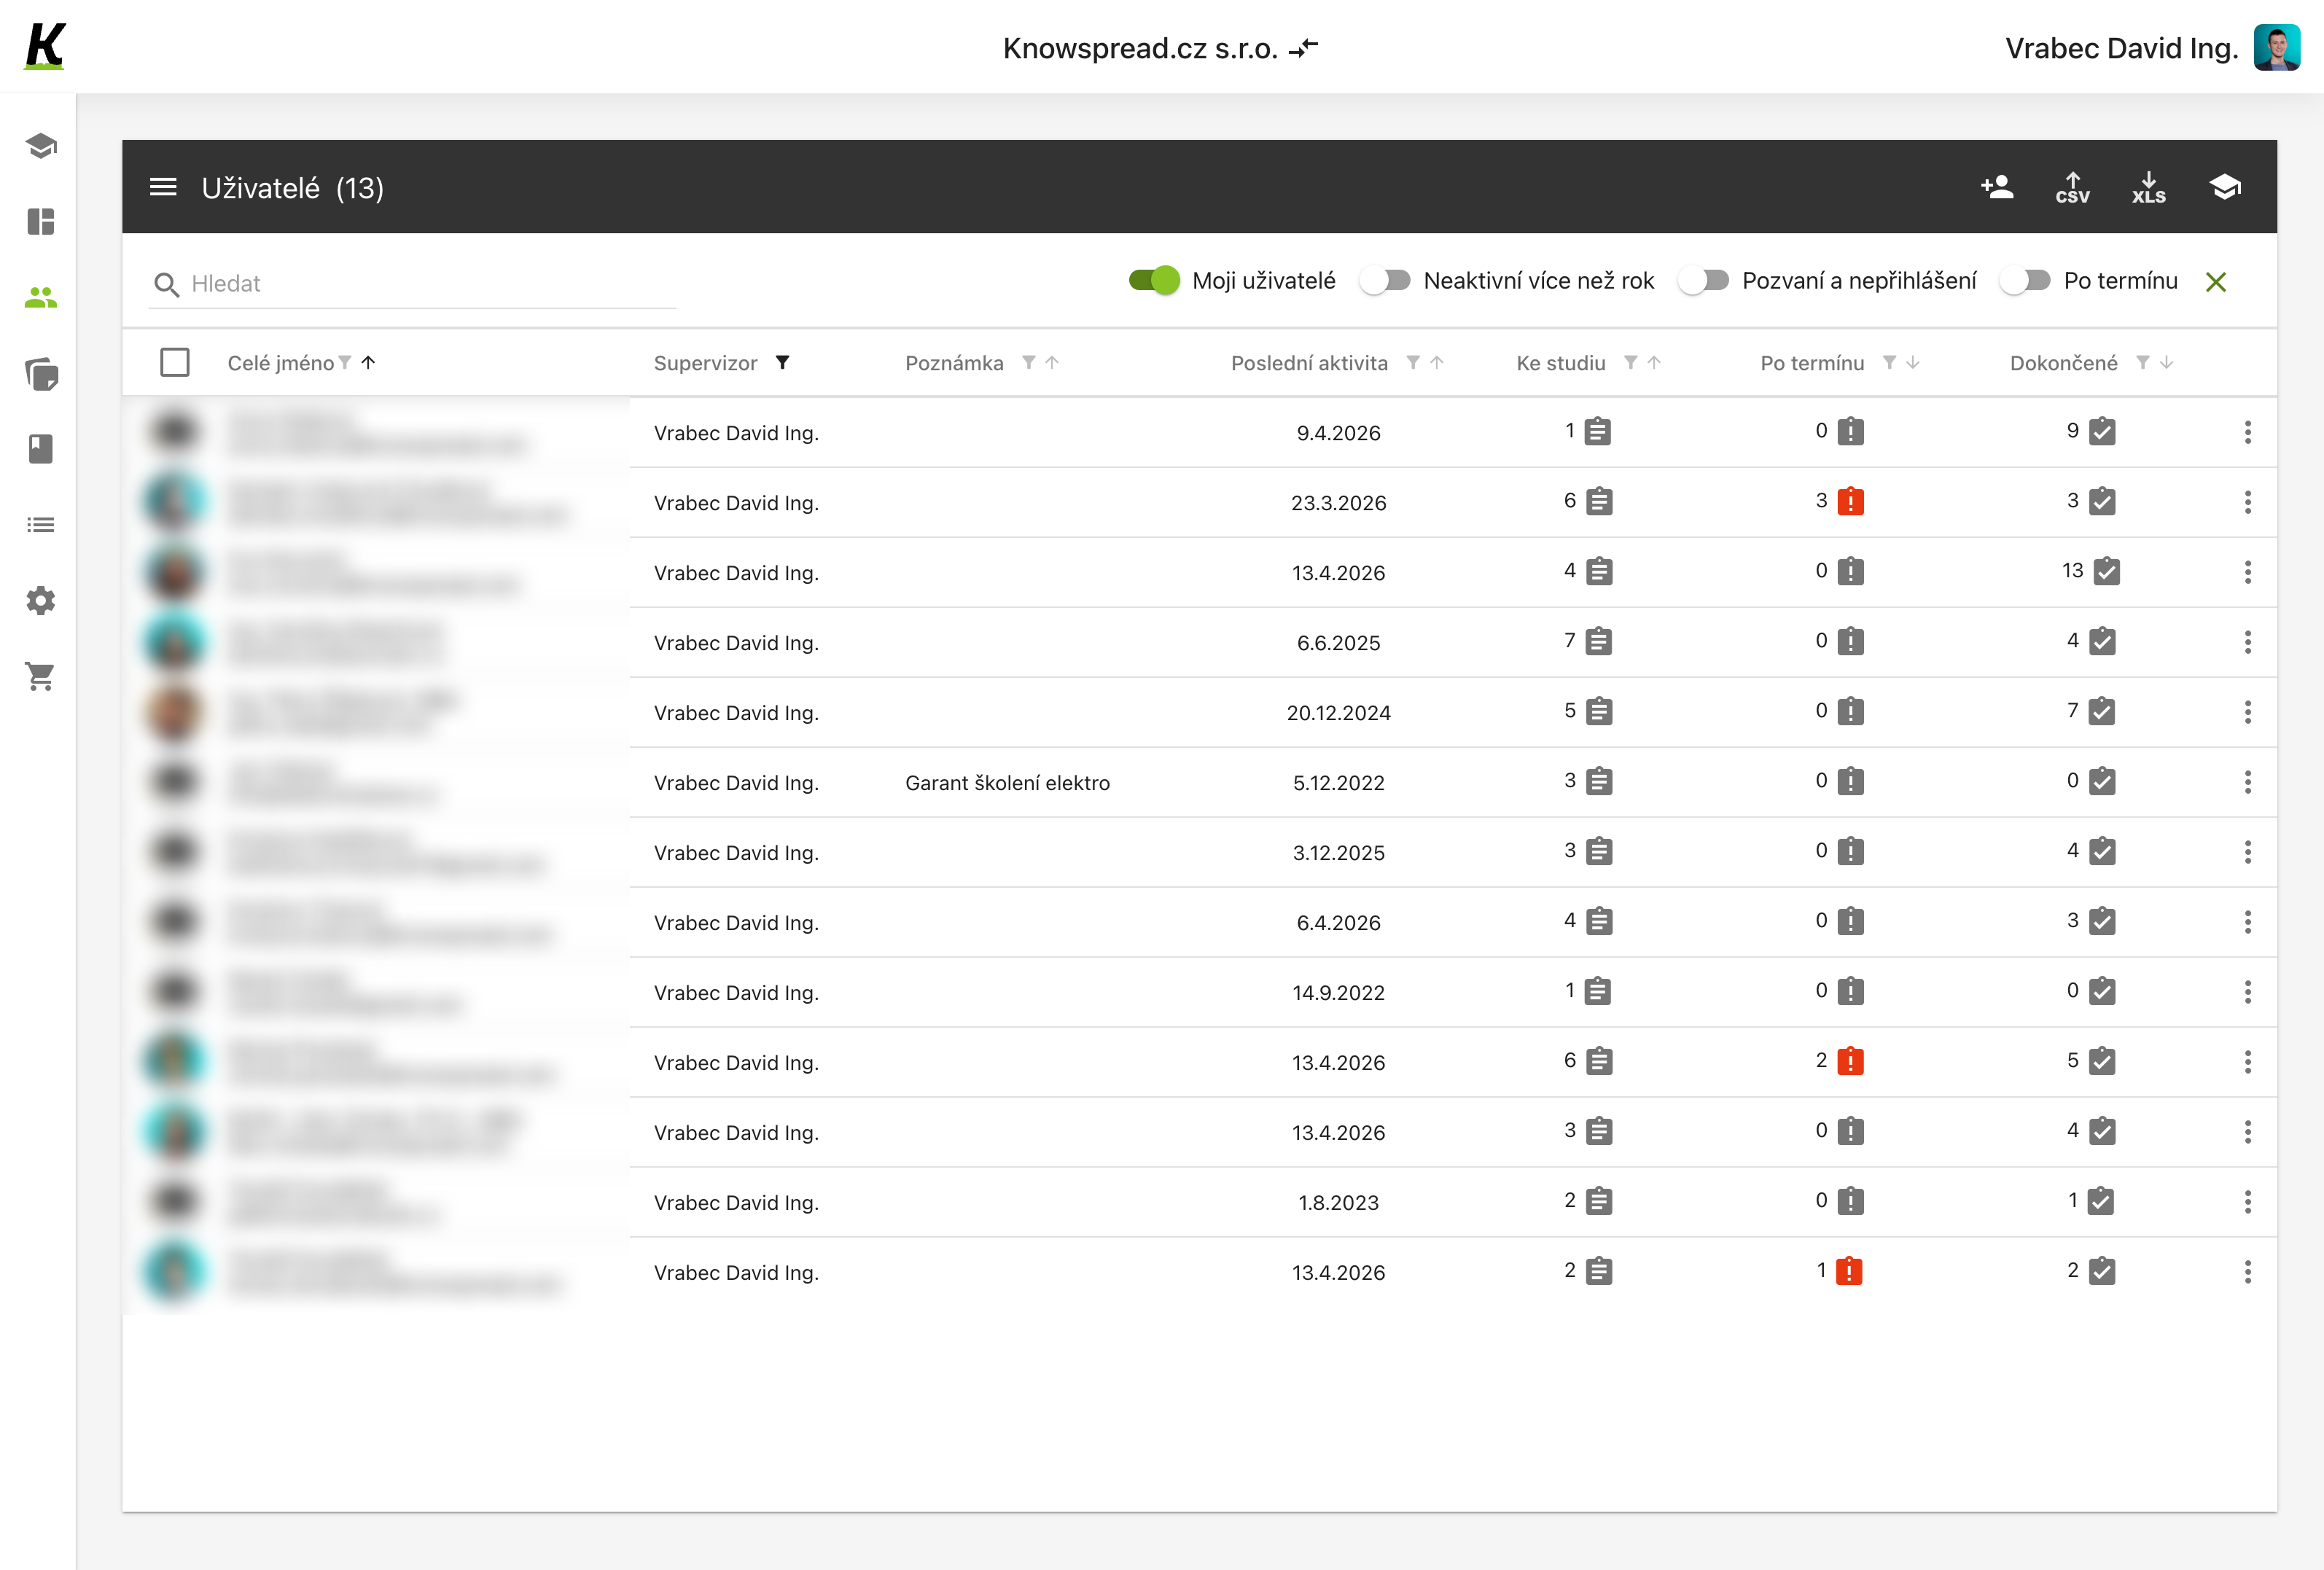Enable the 'Neaktivní více než rok' filter

tap(1385, 280)
